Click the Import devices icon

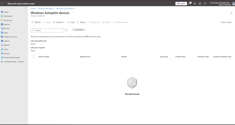coord(78,22)
